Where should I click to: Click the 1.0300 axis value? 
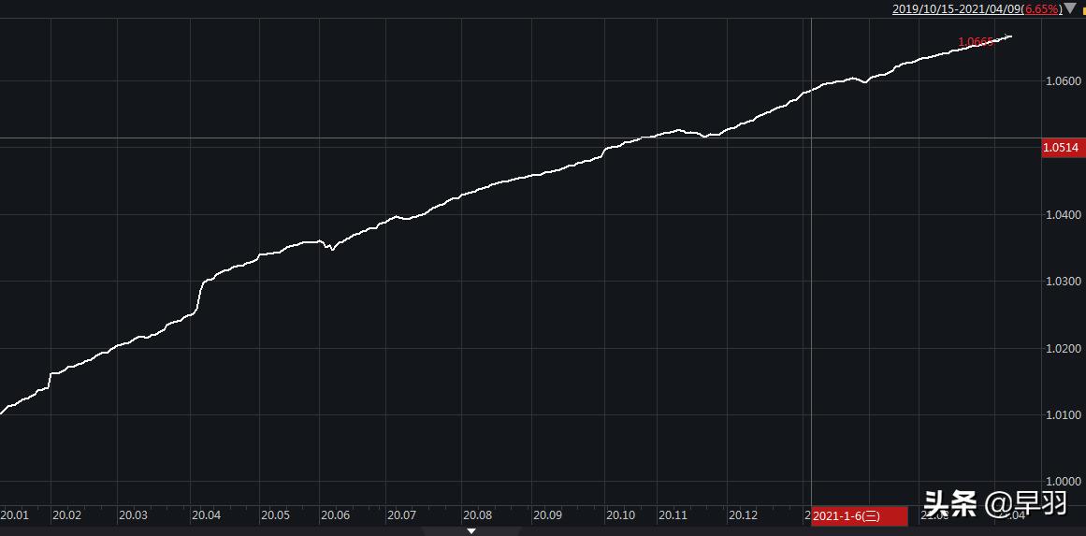pyautogui.click(x=1063, y=282)
